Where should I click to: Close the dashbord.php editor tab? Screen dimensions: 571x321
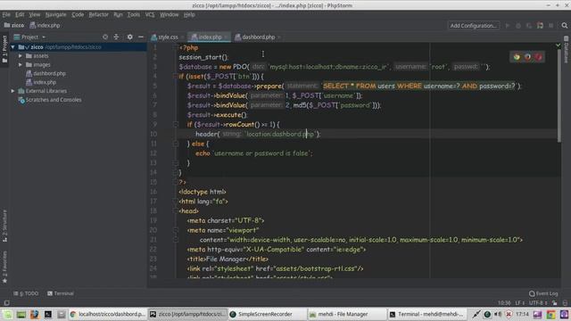(279, 37)
